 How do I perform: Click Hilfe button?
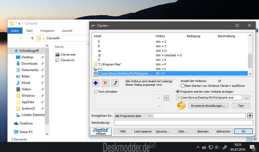point(123,131)
